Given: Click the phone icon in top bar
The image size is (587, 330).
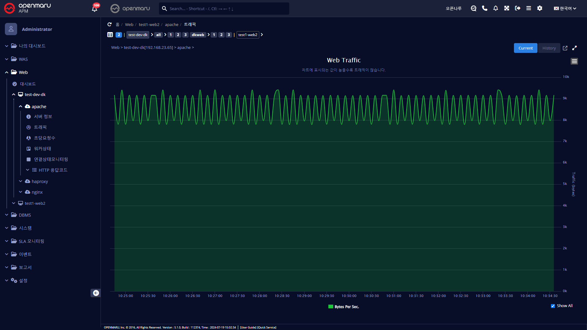Looking at the screenshot, I should (x=485, y=8).
